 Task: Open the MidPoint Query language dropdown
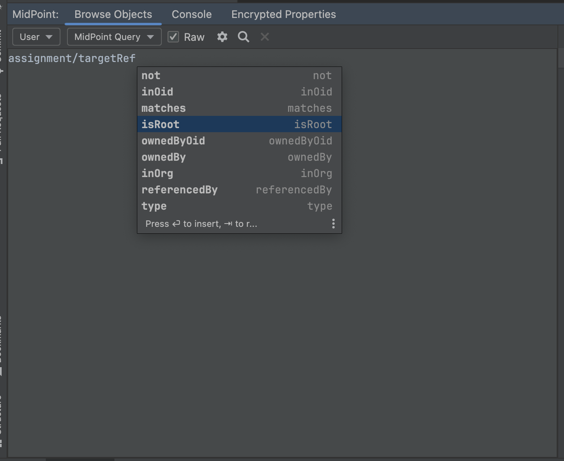(114, 37)
